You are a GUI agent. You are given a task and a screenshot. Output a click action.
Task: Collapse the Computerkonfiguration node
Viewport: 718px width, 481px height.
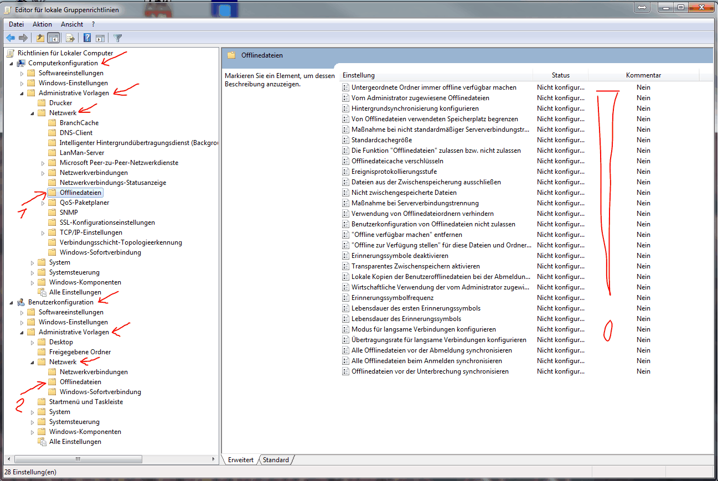(12, 63)
